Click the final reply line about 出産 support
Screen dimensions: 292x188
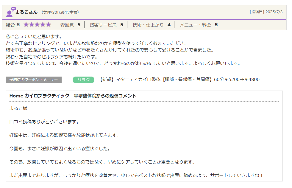136,175
